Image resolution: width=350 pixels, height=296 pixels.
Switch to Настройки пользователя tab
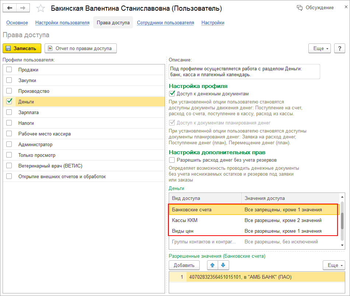coord(62,23)
